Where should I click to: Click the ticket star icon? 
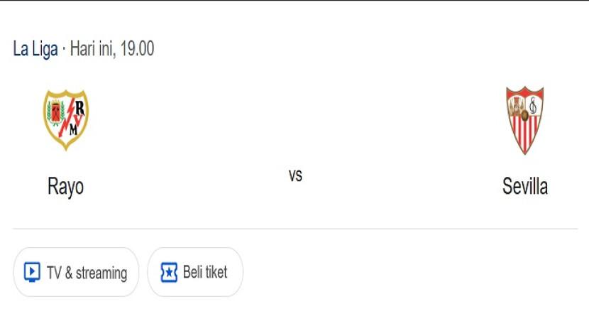tap(169, 272)
